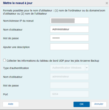Focus the Nom/Adresse IP du noeud field

coord(69,21)
